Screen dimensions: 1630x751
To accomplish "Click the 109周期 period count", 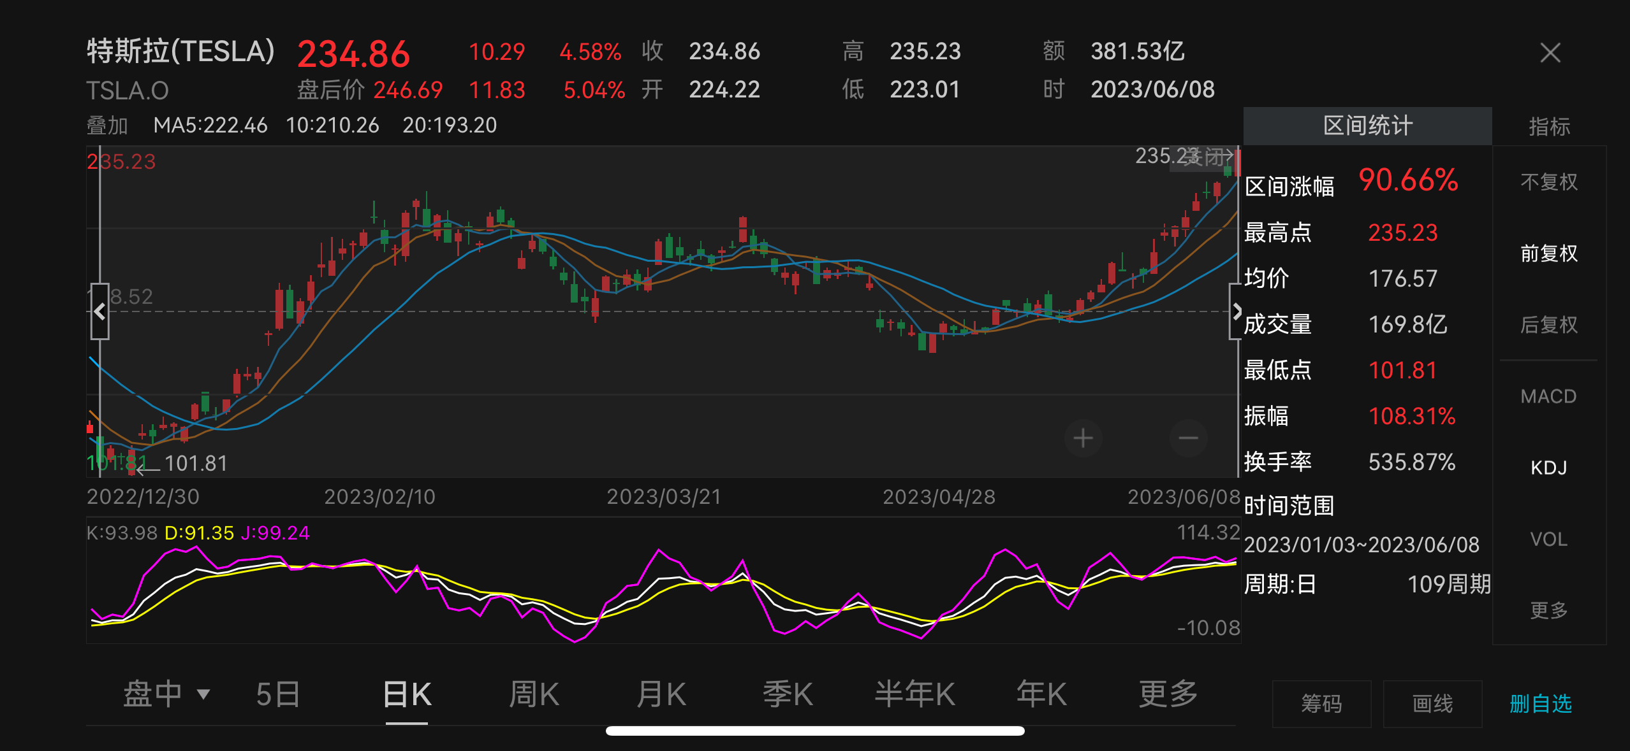I will (1449, 584).
